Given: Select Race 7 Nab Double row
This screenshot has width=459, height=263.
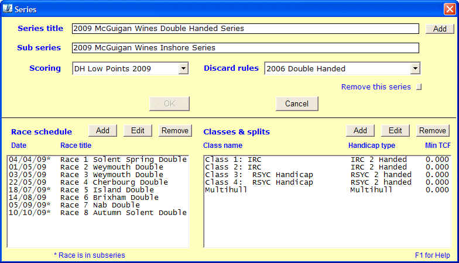Looking at the screenshot, I should coord(98,205).
